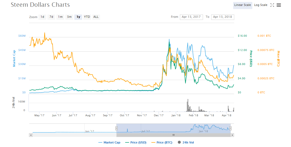
Task: Toggle Price (USD) series in legend
Action: pos(136,142)
